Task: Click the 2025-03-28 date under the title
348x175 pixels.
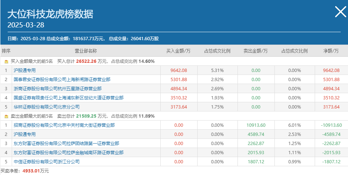Action: coord(26,25)
